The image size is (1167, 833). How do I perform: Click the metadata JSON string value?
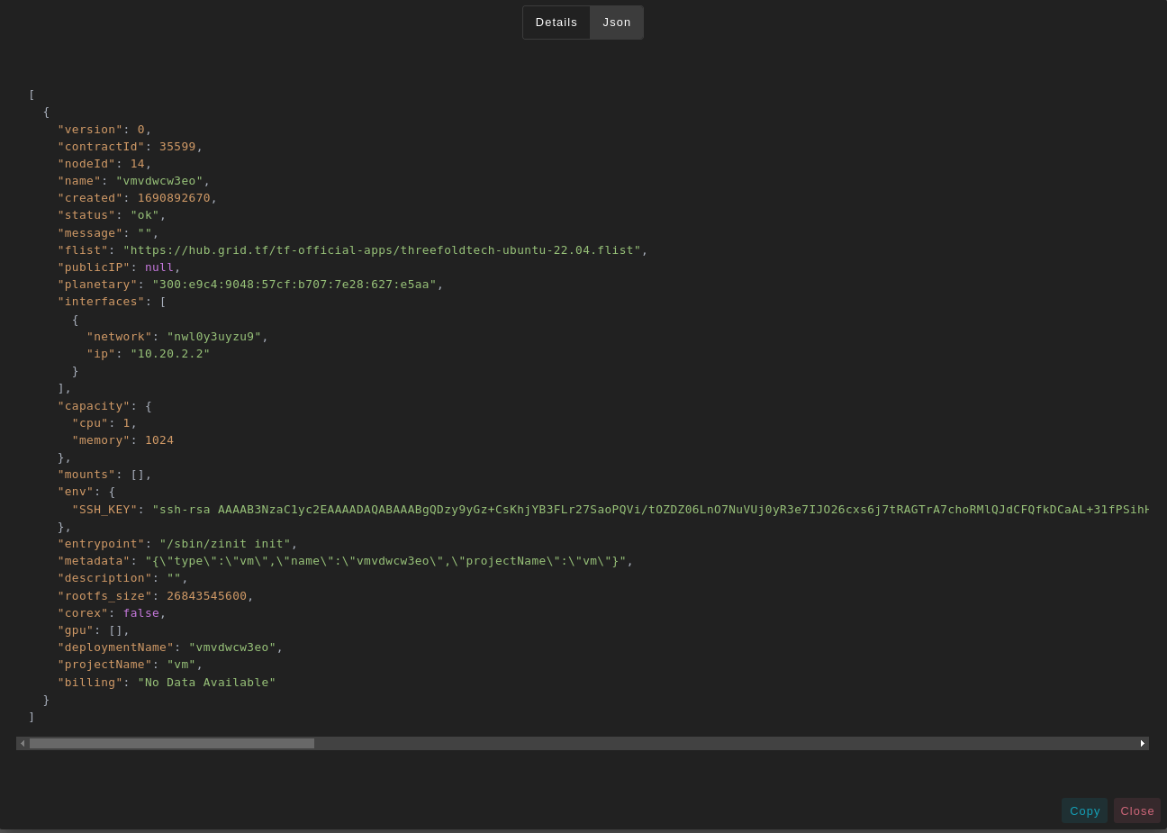(385, 561)
